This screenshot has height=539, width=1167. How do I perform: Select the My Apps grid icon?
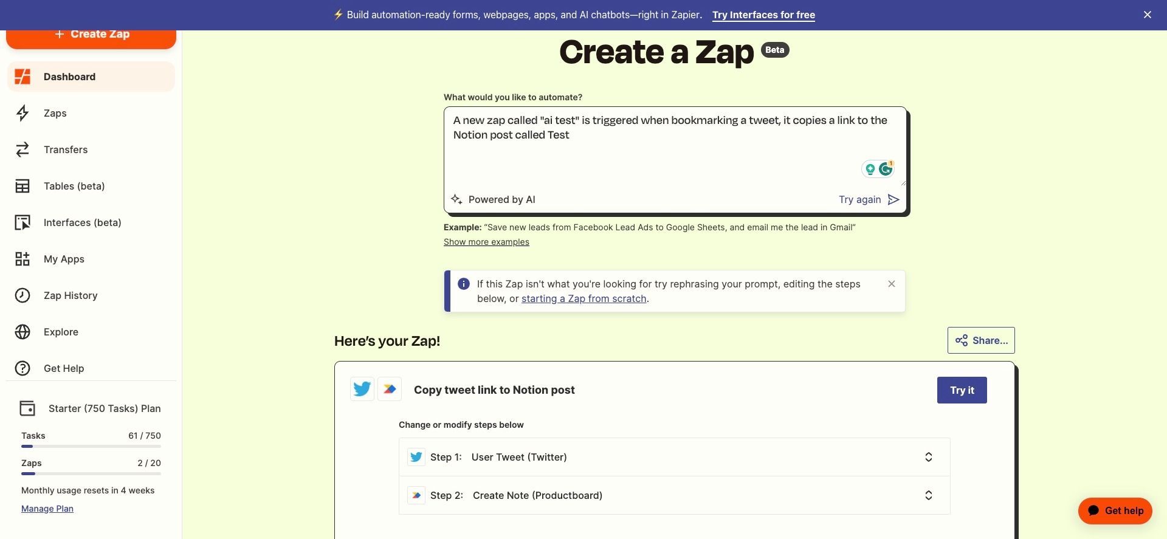(22, 259)
